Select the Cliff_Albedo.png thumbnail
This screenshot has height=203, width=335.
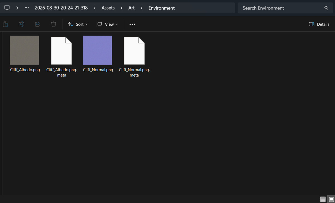24,50
